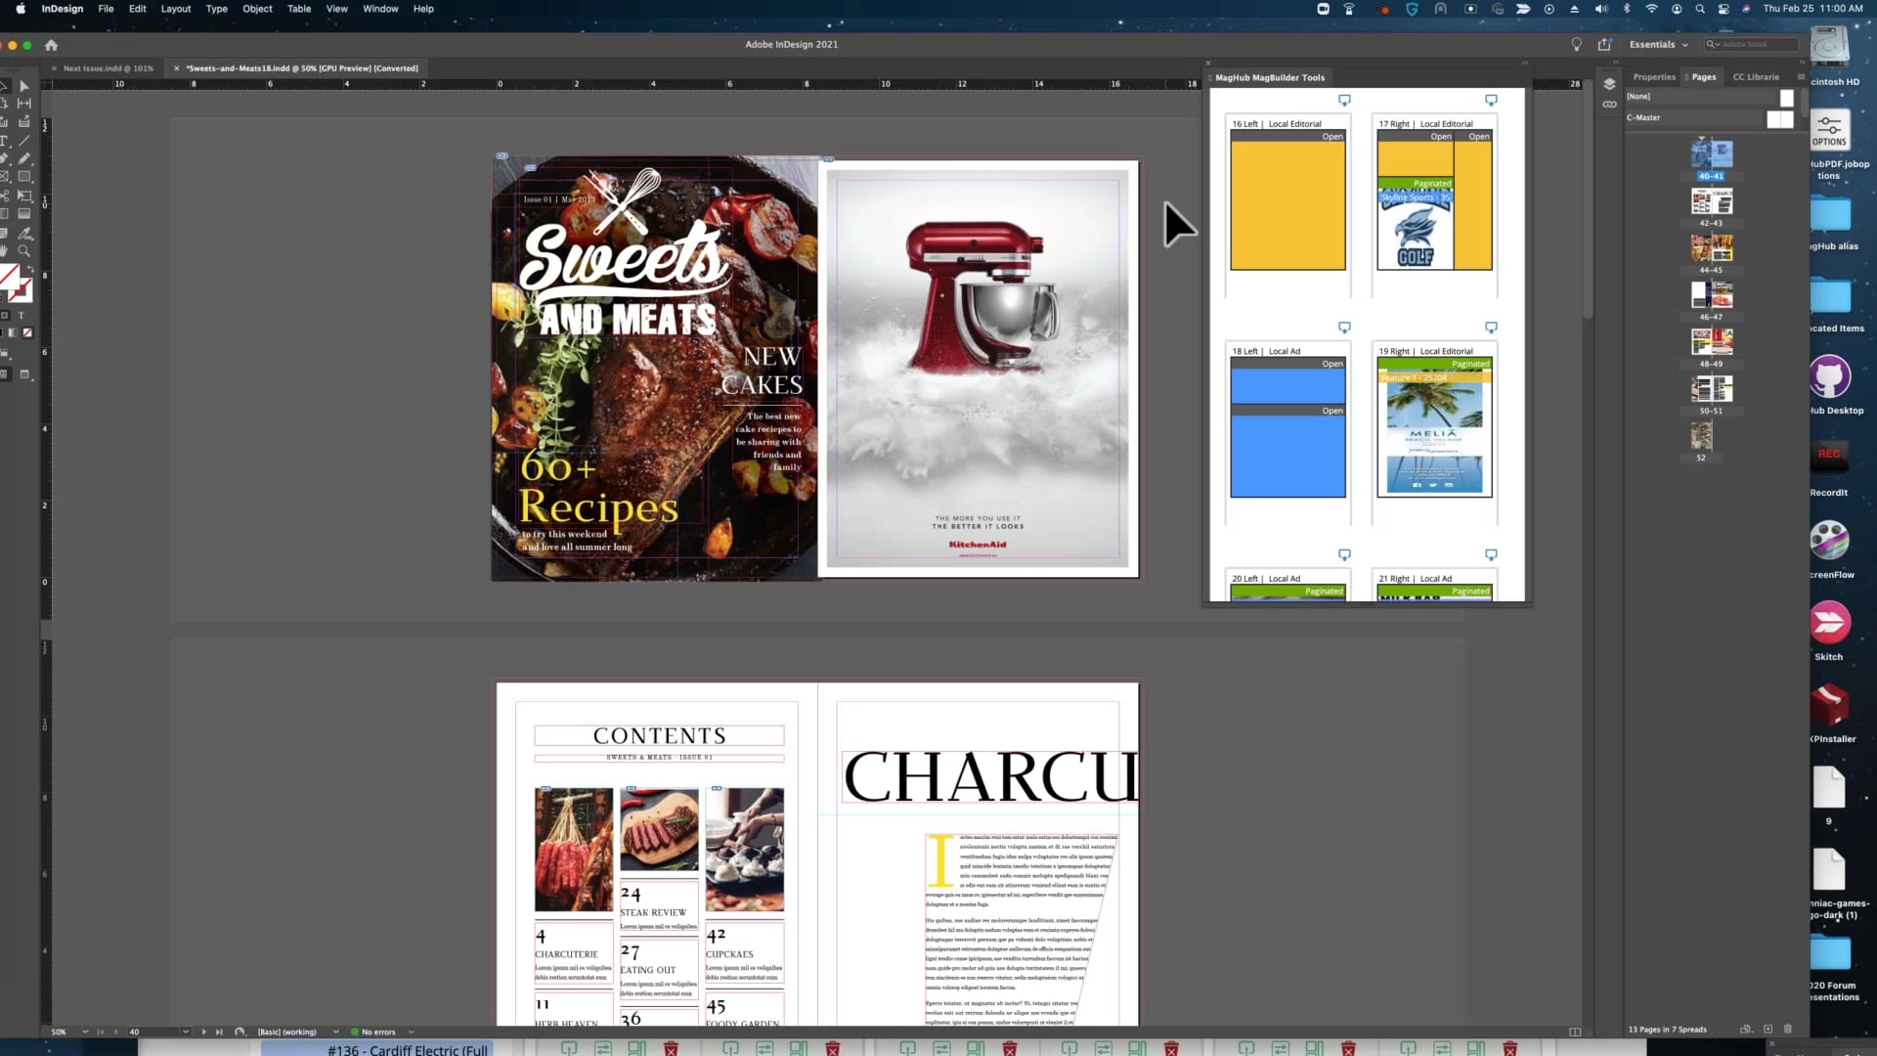Select the Rectangle Frame tool
Viewport: 1877px width, 1056px height.
pos(7,177)
